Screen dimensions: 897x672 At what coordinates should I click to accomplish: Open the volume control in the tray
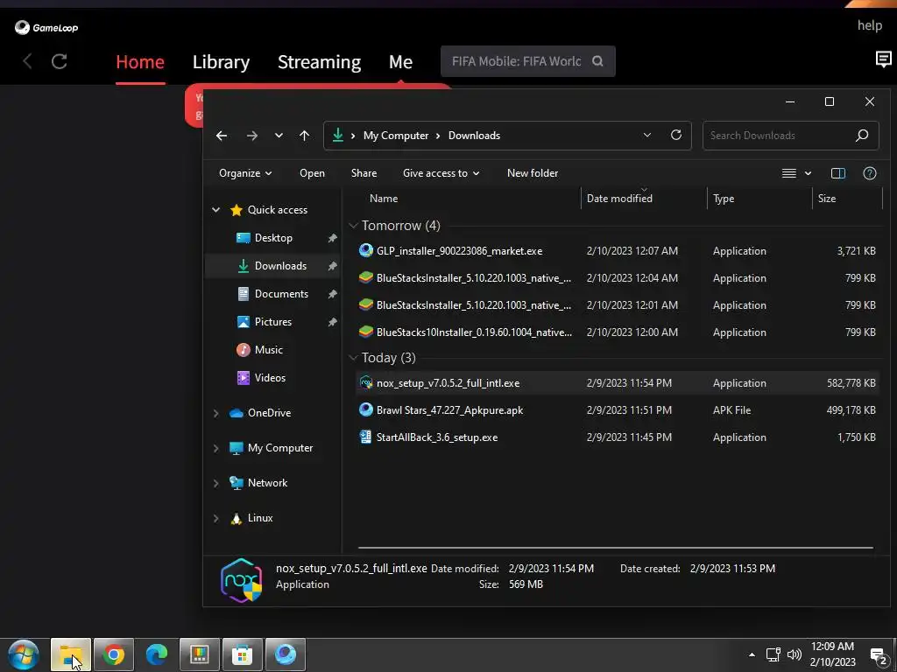coord(794,654)
